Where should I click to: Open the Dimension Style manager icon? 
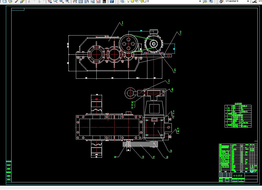[x=255, y=1]
